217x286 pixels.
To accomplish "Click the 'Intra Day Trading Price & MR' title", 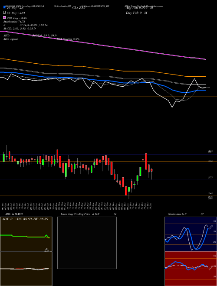I will [80, 214].
